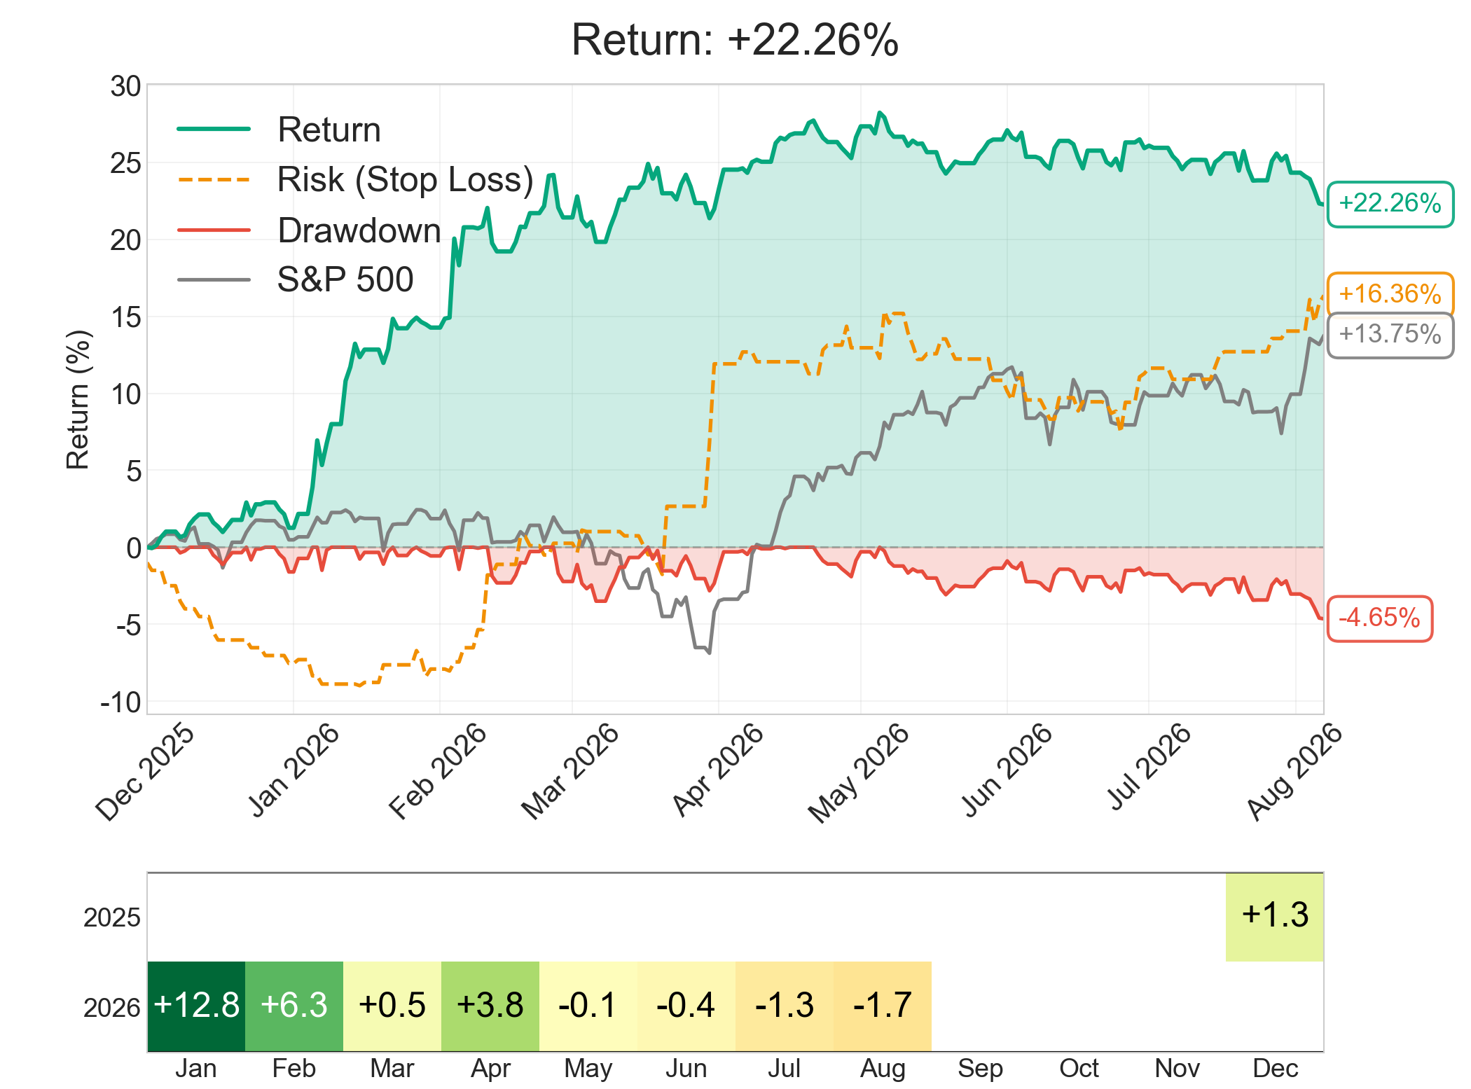
Task: Click the chart title Return: +22.26%
Action: [735, 40]
